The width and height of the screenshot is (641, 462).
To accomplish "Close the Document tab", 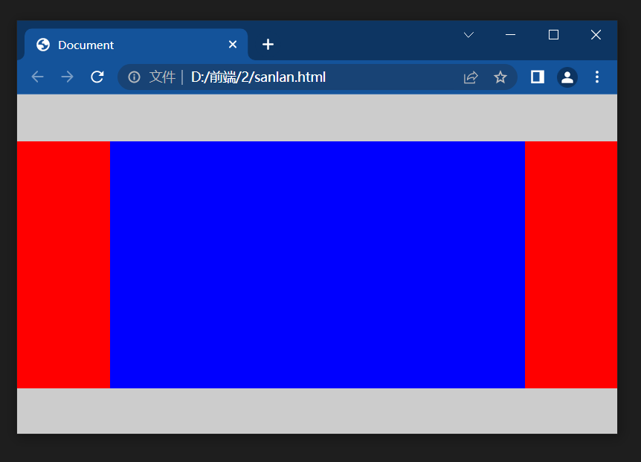I will pos(233,44).
